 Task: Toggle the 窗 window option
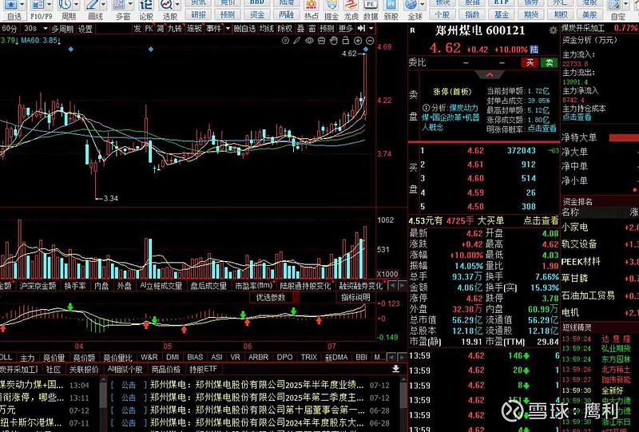[312, 29]
